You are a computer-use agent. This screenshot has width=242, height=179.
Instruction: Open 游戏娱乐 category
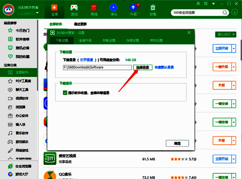click(19, 142)
